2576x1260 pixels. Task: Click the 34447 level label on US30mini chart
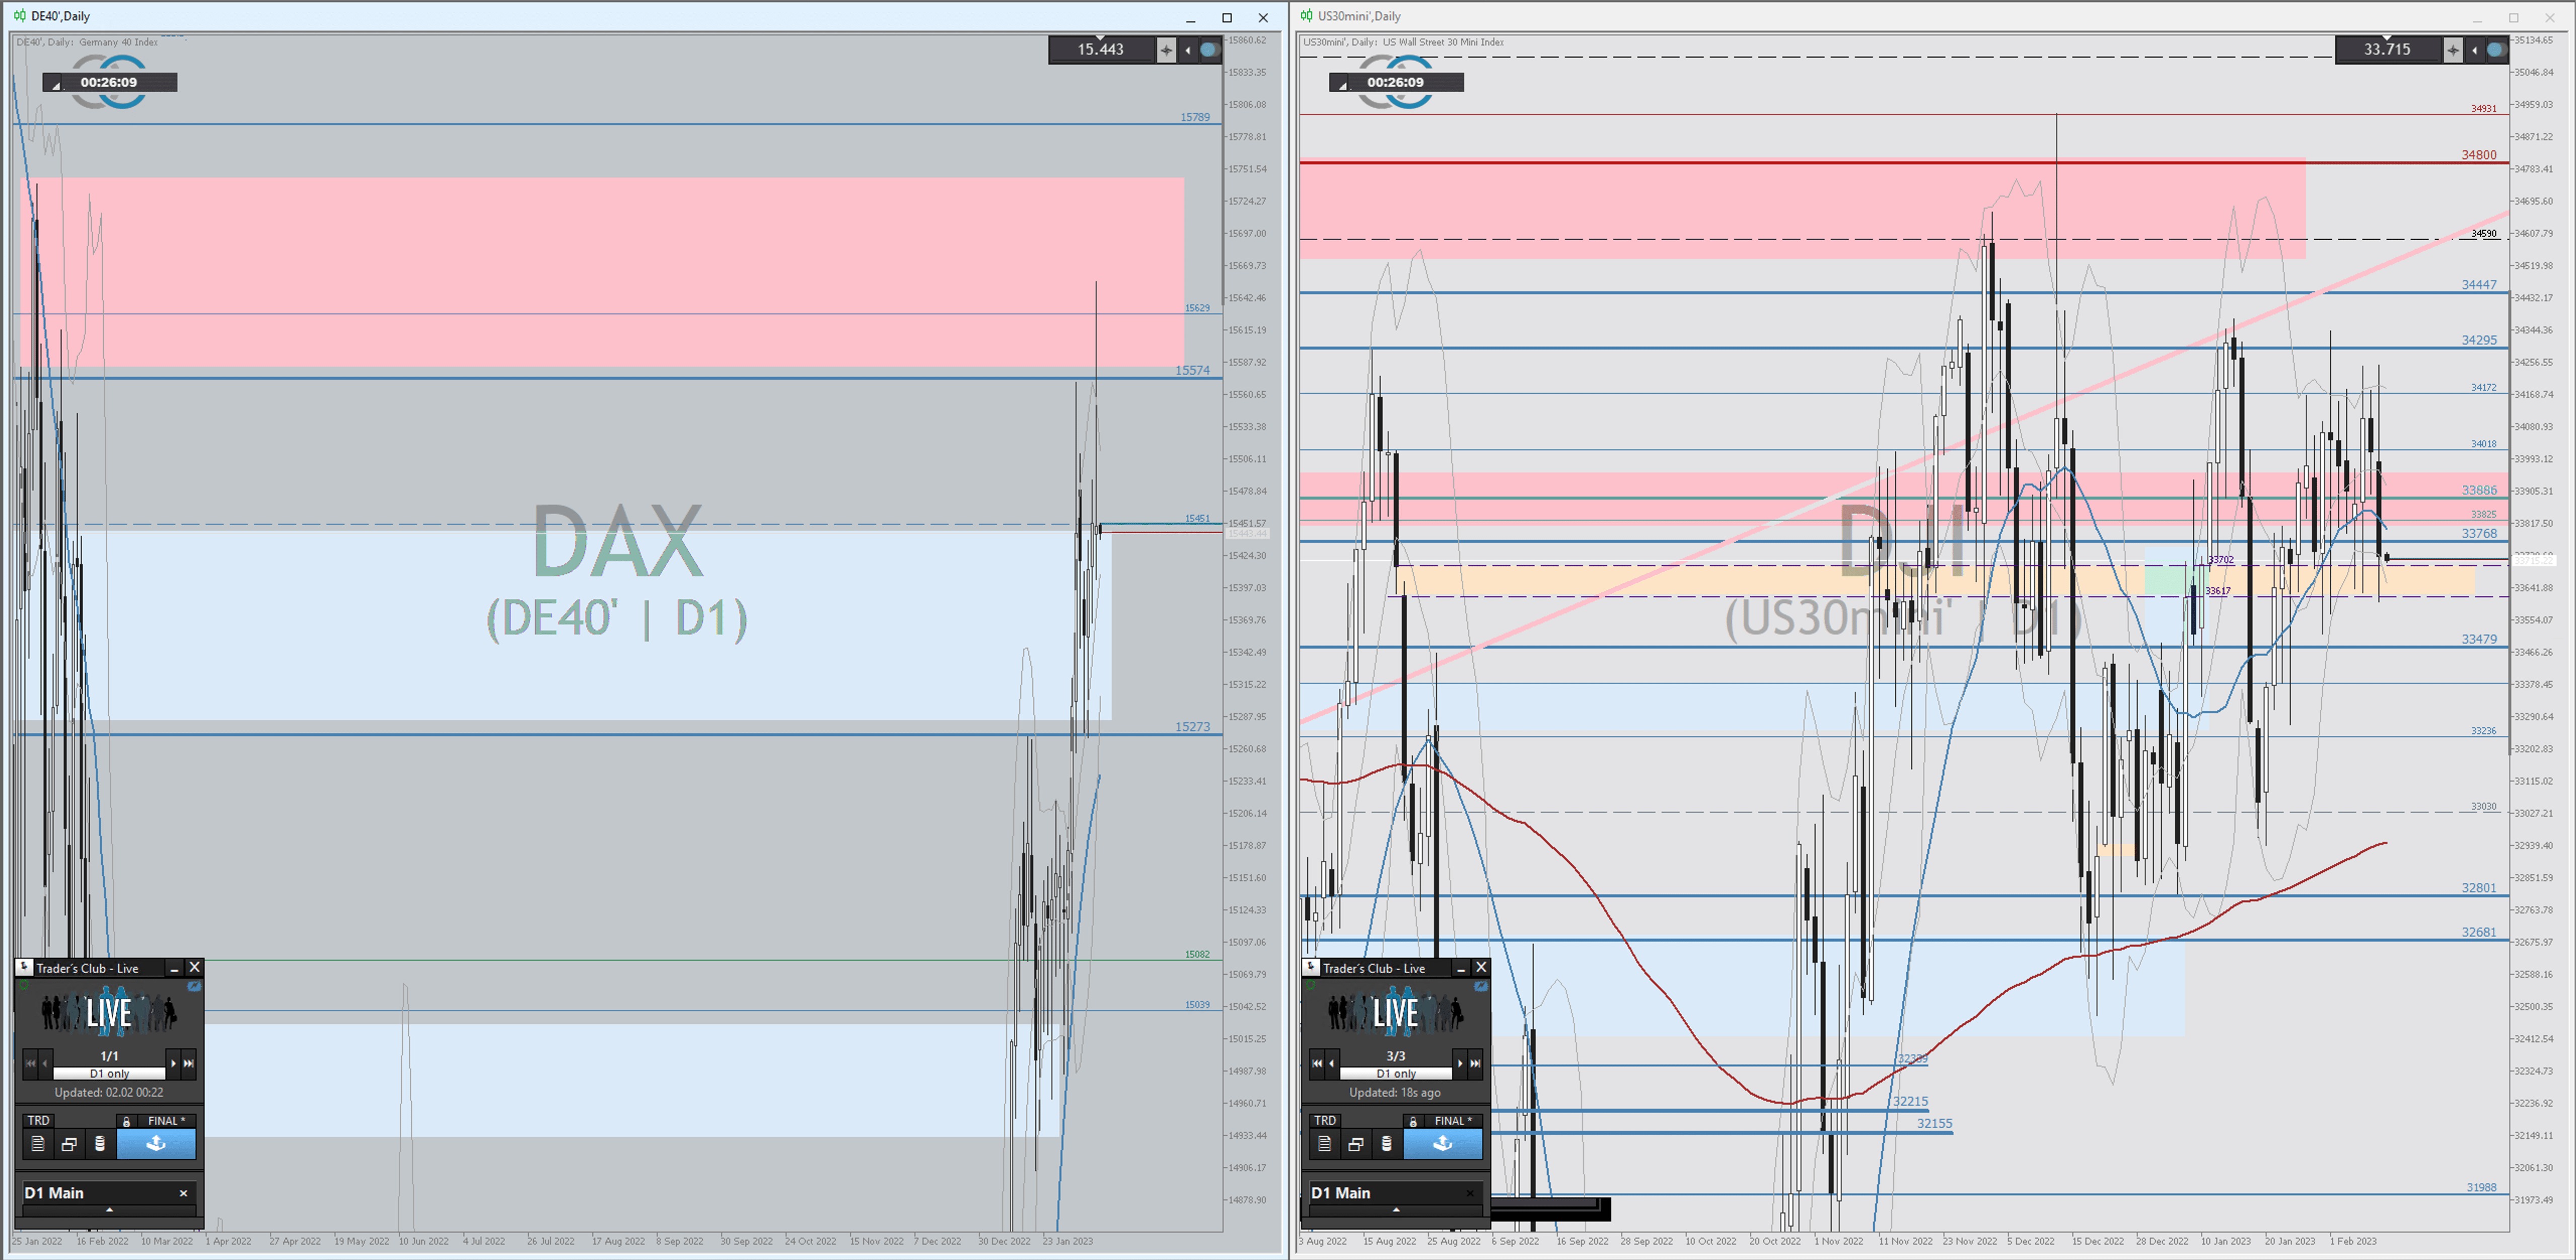pos(2479,285)
